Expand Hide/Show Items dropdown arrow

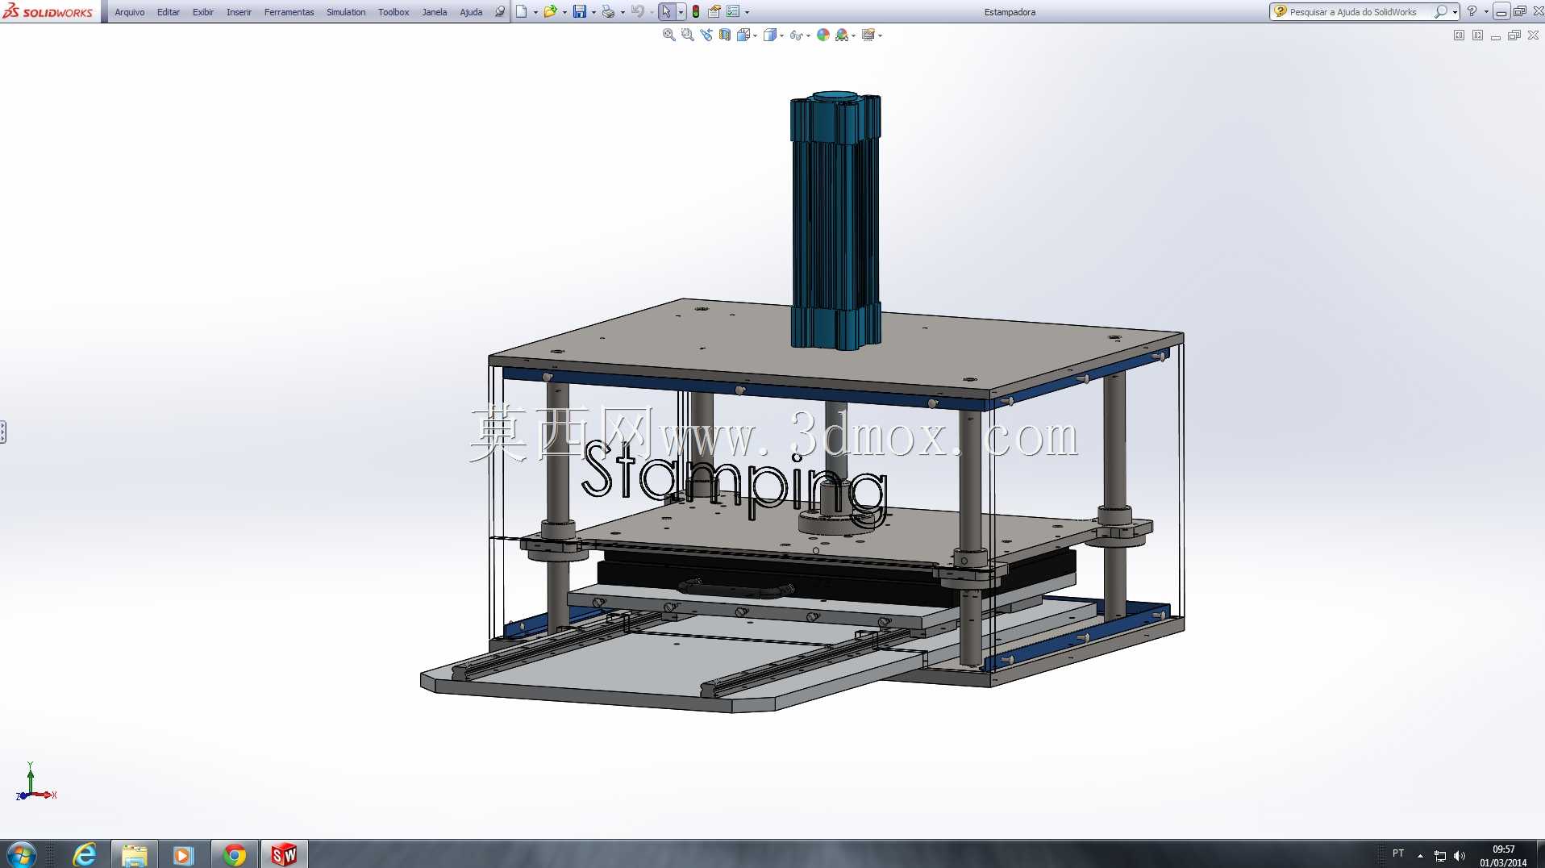808,35
